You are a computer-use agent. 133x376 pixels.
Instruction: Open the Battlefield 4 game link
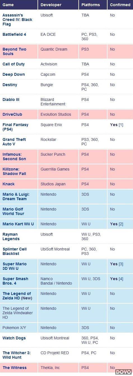[14, 34]
